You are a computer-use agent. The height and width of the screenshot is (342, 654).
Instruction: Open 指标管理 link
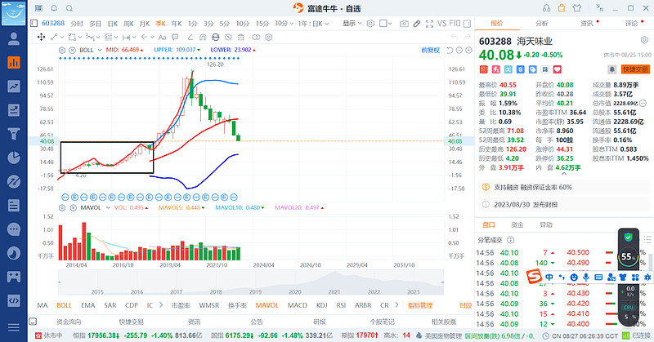coord(420,305)
